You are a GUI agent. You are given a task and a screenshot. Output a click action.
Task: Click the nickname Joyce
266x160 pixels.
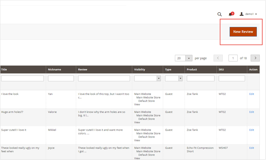point(51,148)
